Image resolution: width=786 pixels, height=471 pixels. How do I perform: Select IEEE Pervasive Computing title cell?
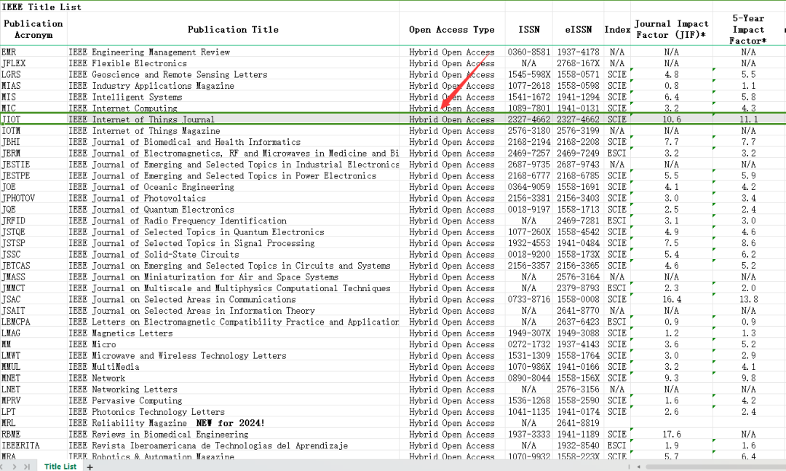pyautogui.click(x=233, y=400)
